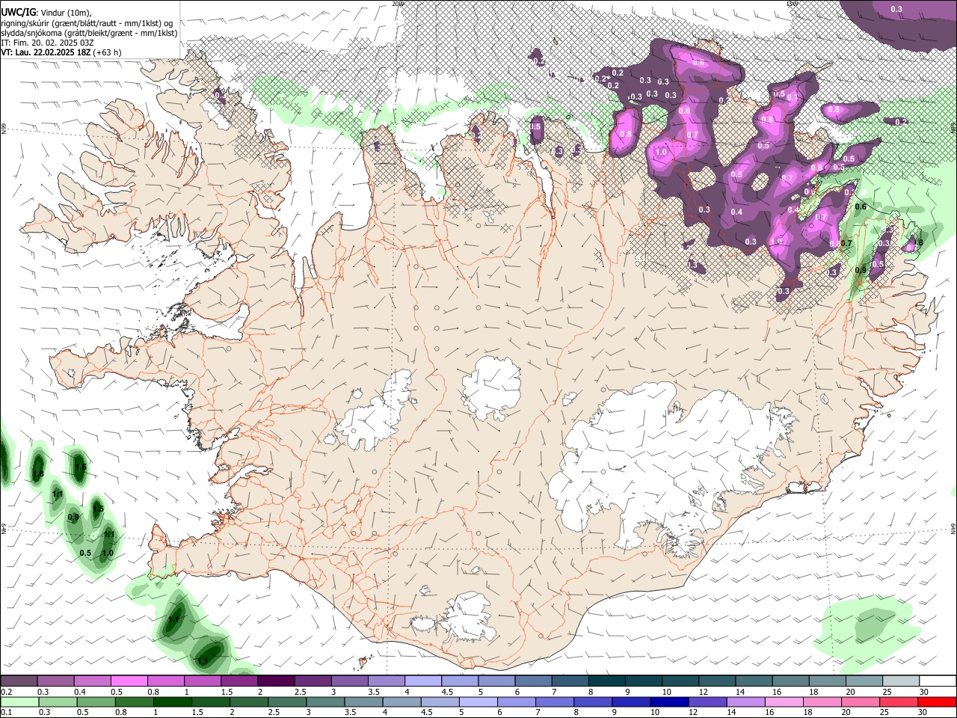Select the dark teal snow swatch between 8 and 9
Image resolution: width=957 pixels, height=718 pixels.
[x=607, y=681]
